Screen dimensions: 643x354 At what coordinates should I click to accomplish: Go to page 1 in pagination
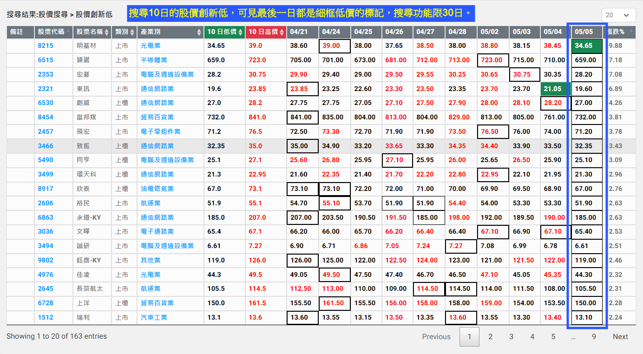(469, 337)
